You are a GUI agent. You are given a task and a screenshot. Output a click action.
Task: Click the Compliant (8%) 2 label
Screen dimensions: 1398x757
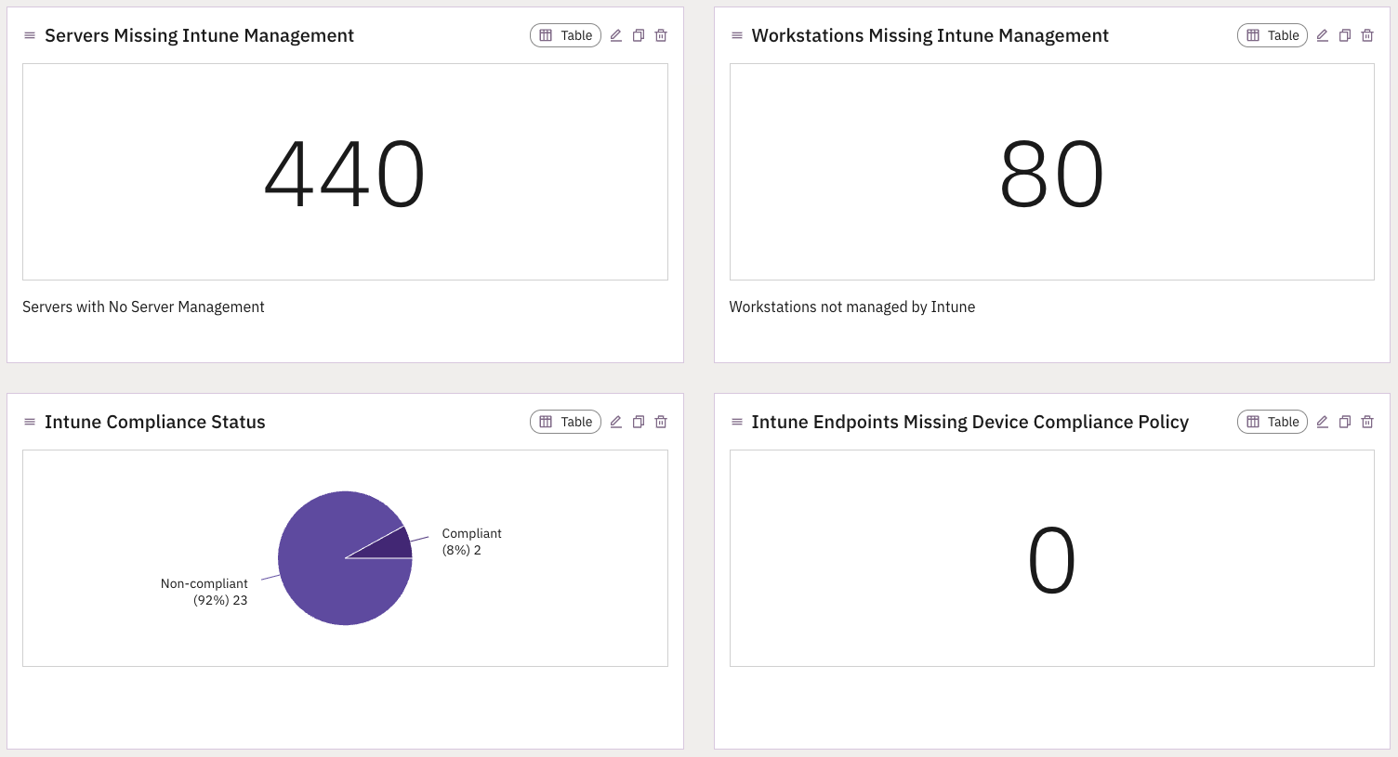click(x=471, y=542)
